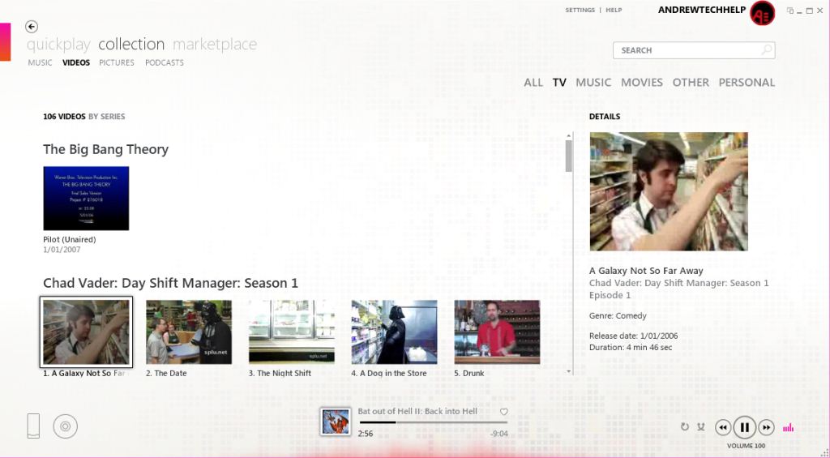This screenshot has height=458, width=830.
Task: Skip to the next track
Action: [766, 427]
